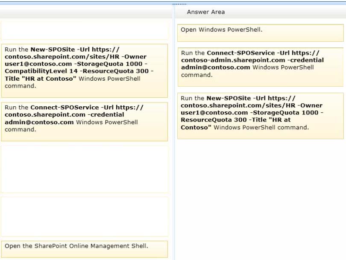Select the New-SPOSite card with CompatibilityLevel 14
Image resolution: width=346 pixels, height=260 pixels.
(85, 71)
